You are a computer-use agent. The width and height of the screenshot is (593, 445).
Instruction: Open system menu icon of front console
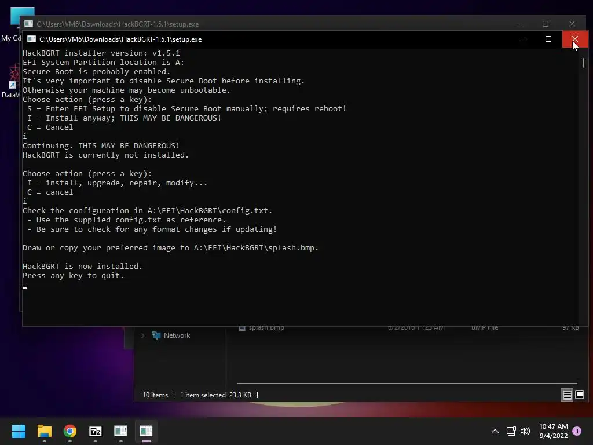pos(31,39)
